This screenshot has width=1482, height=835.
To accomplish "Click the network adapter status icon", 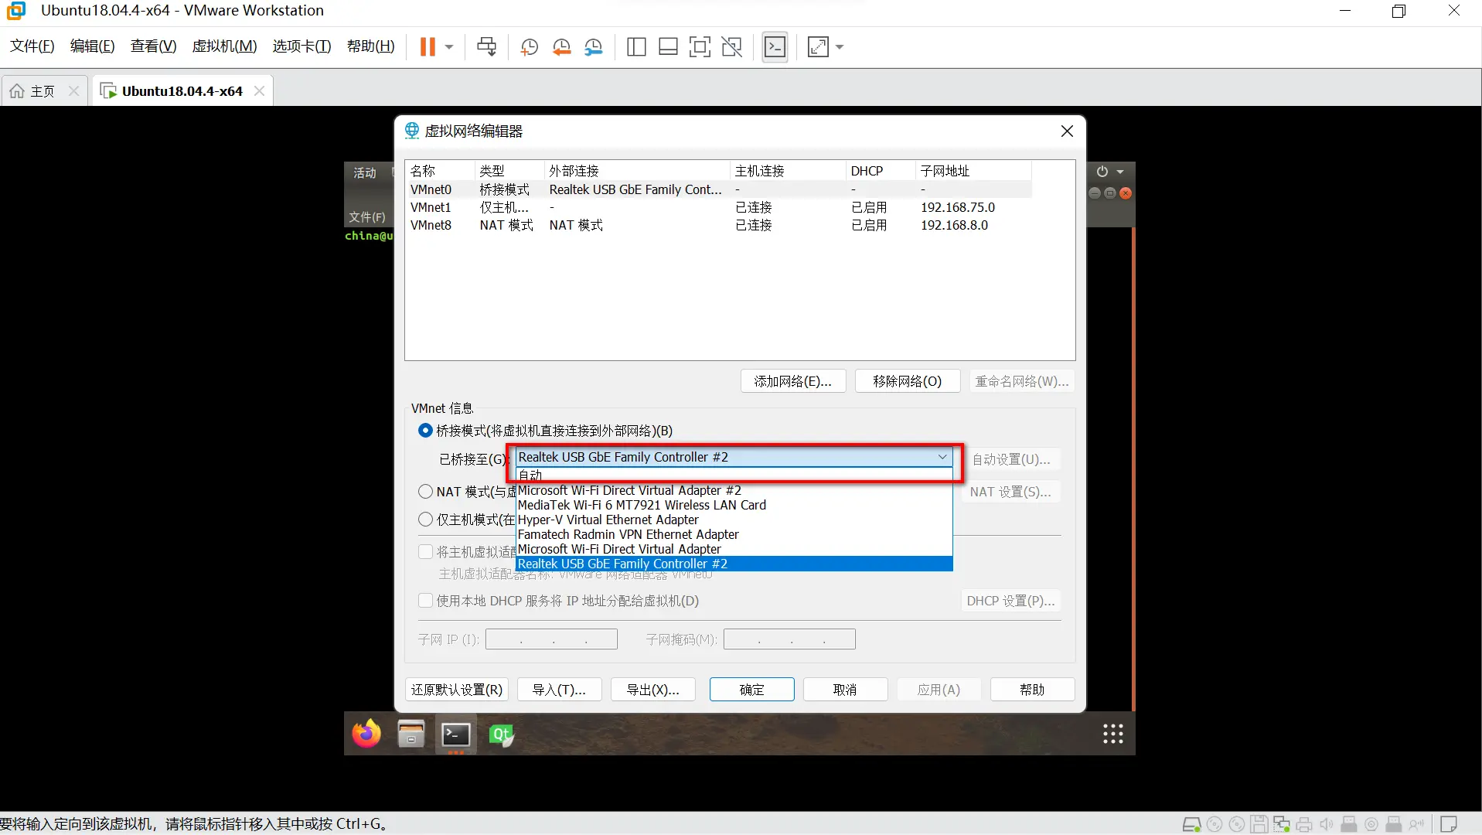I will (x=1282, y=825).
